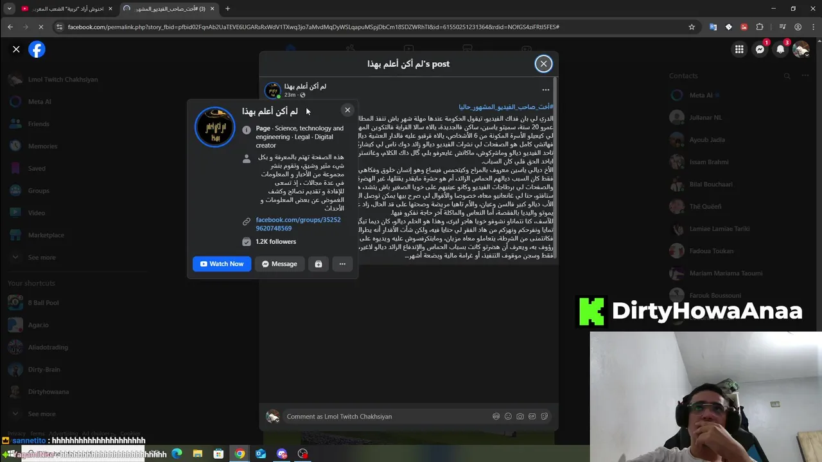Screen dimensions: 822x462
Task: Open emoji picker in comment box
Action: [x=508, y=416]
